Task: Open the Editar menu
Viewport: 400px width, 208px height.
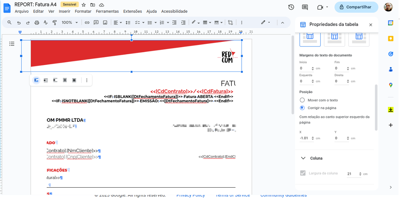Action: (x=38, y=12)
